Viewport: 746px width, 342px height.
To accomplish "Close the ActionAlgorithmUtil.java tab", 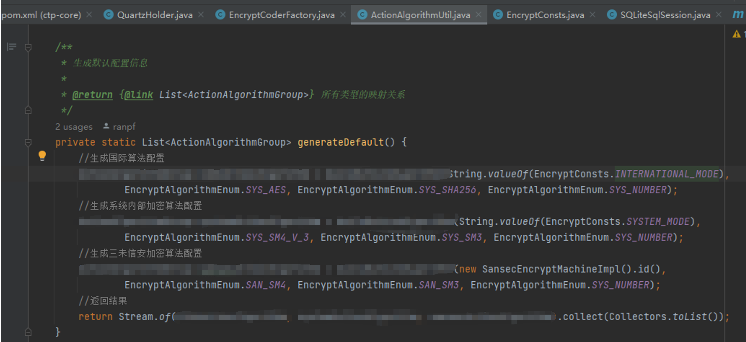I will tap(478, 15).
